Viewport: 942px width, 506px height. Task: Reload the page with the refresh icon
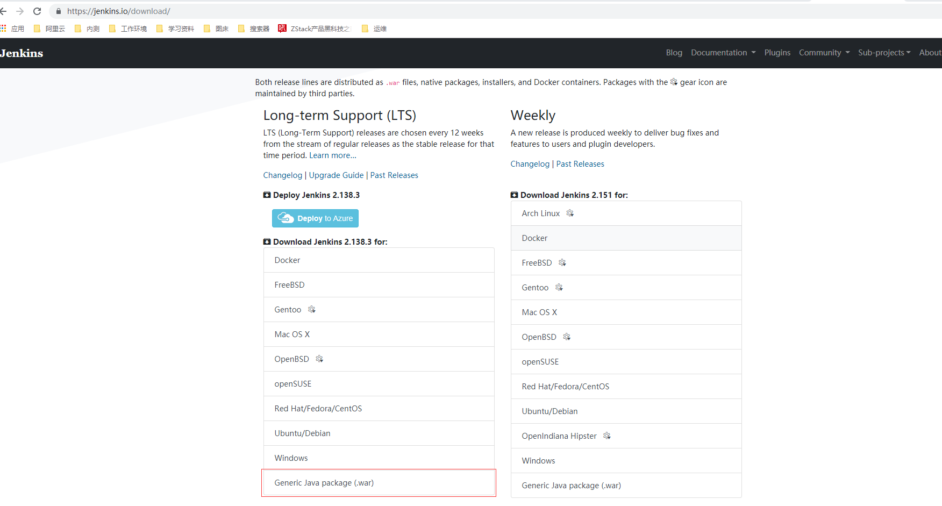(37, 11)
